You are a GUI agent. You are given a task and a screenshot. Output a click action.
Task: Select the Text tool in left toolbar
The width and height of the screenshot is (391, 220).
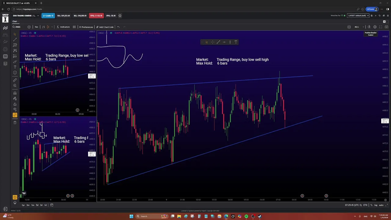point(15,67)
